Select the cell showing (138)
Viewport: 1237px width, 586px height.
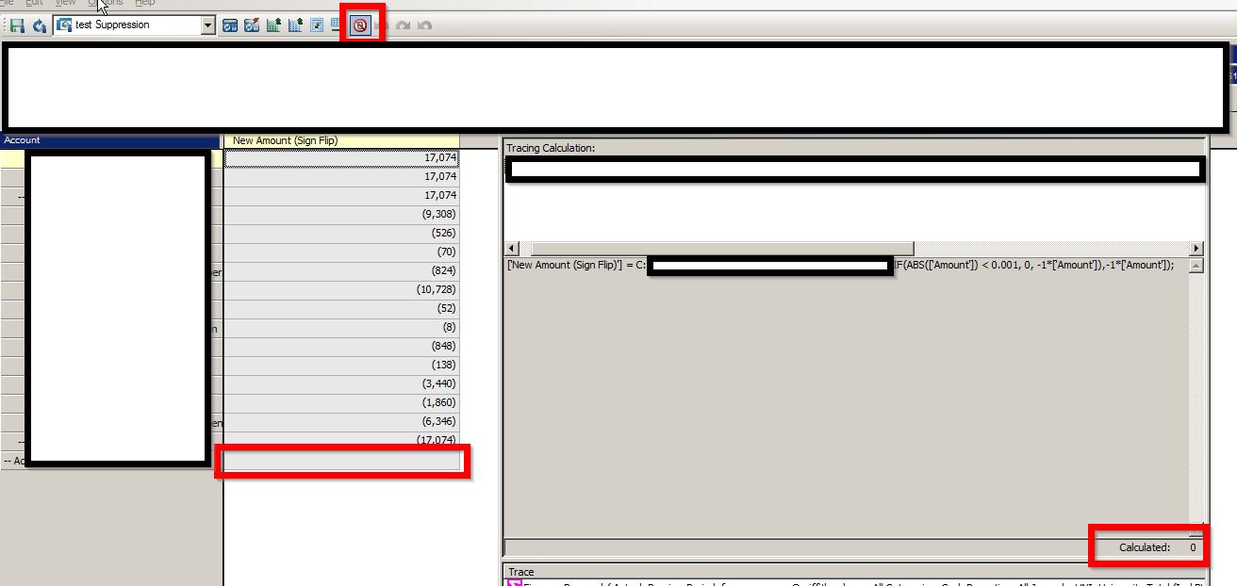click(341, 365)
